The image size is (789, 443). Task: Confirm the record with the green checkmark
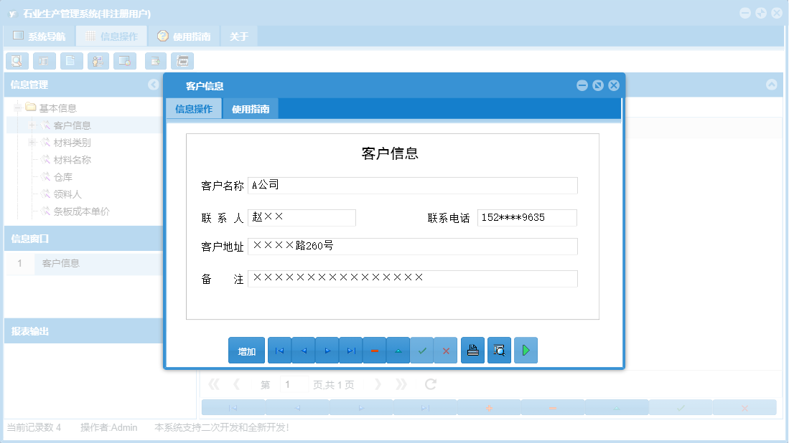pyautogui.click(x=421, y=350)
